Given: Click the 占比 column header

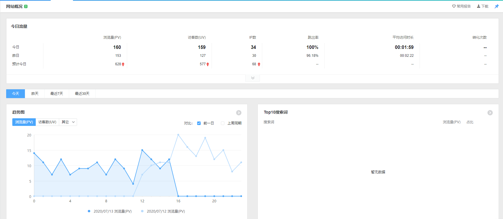Looking at the screenshot, I should [x=470, y=122].
